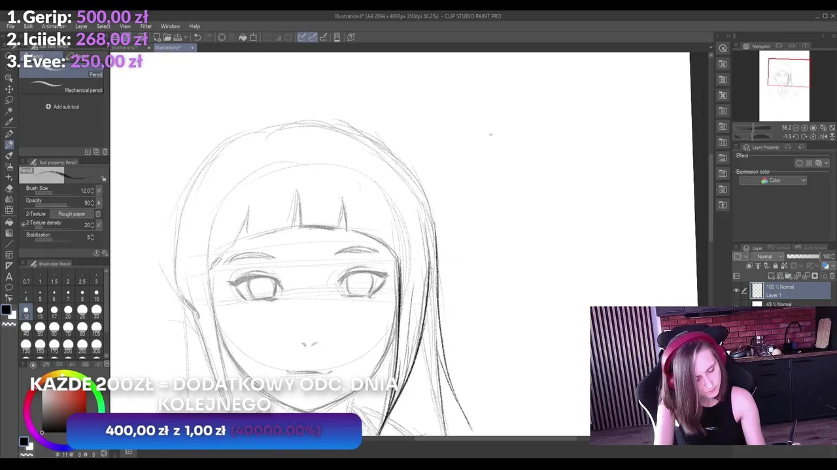Select the Pen tool

(x=9, y=134)
